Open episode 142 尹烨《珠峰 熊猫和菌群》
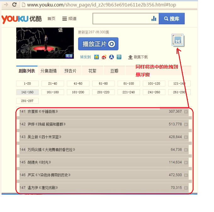Image resolution: width=214 pixels, height=212 pixels. 47,124
